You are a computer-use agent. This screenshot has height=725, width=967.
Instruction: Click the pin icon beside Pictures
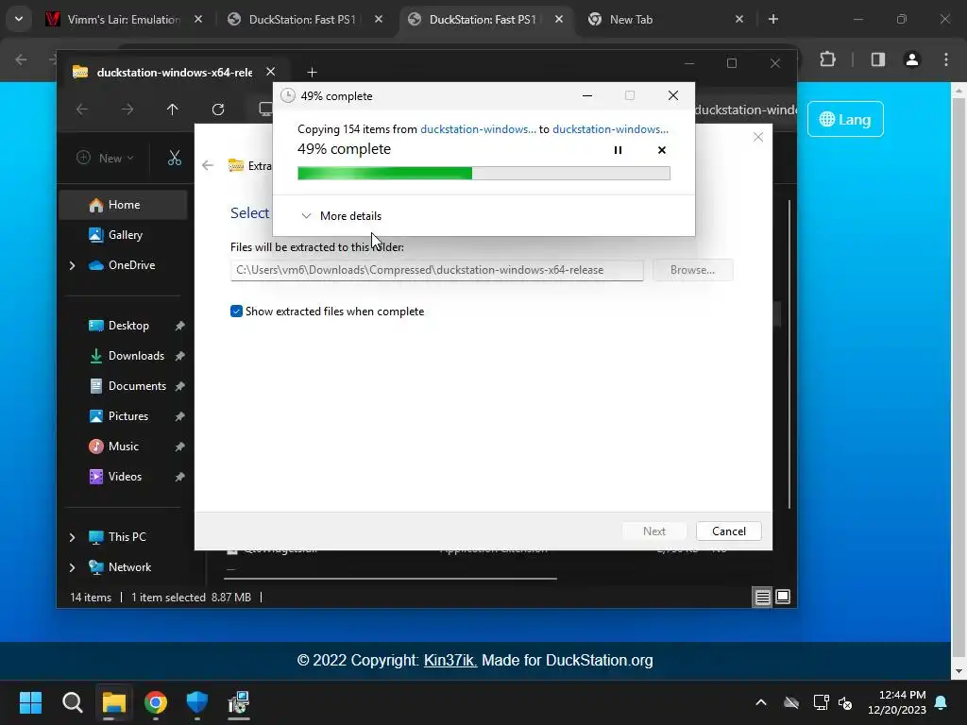[x=179, y=416]
